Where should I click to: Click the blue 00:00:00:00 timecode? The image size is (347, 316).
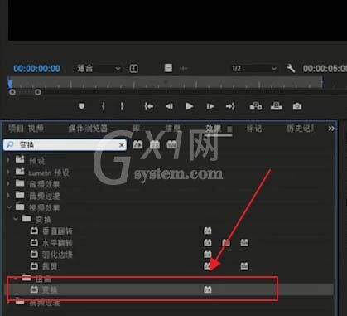pyautogui.click(x=36, y=68)
